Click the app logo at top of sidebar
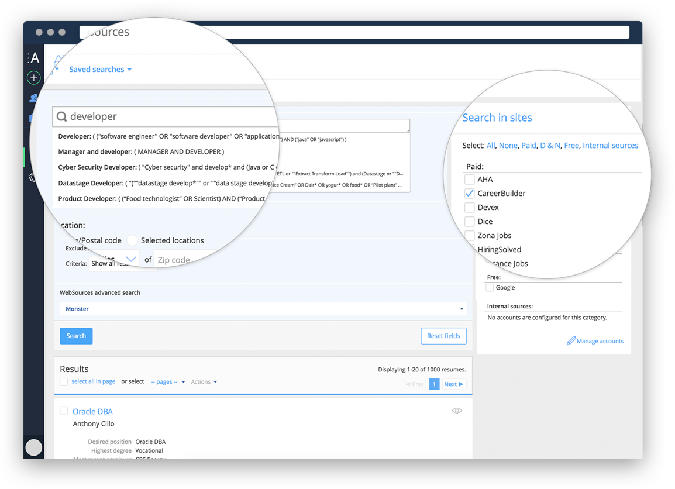Image resolution: width=675 pixels, height=489 pixels. 34,58
